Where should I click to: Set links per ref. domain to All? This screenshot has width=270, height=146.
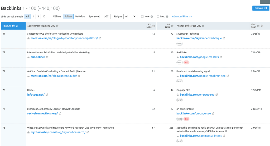(x=27, y=16)
